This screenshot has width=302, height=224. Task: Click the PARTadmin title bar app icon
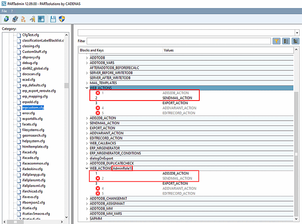tap(4, 4)
